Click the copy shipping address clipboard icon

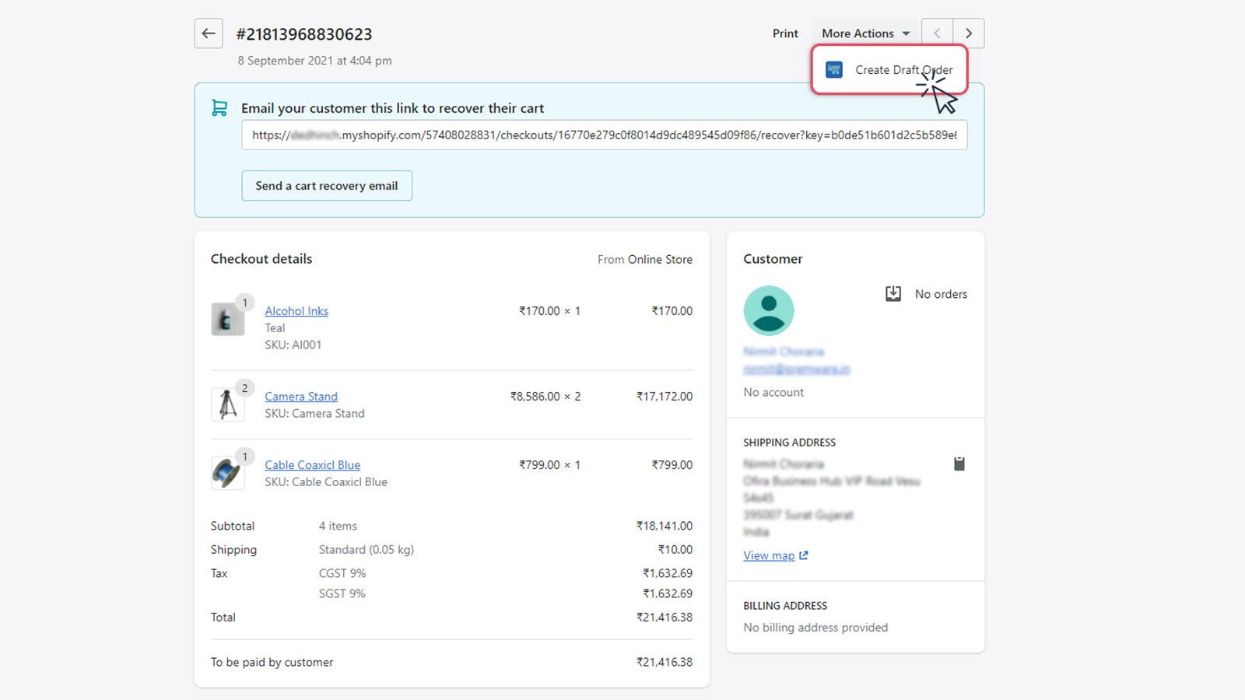[959, 464]
